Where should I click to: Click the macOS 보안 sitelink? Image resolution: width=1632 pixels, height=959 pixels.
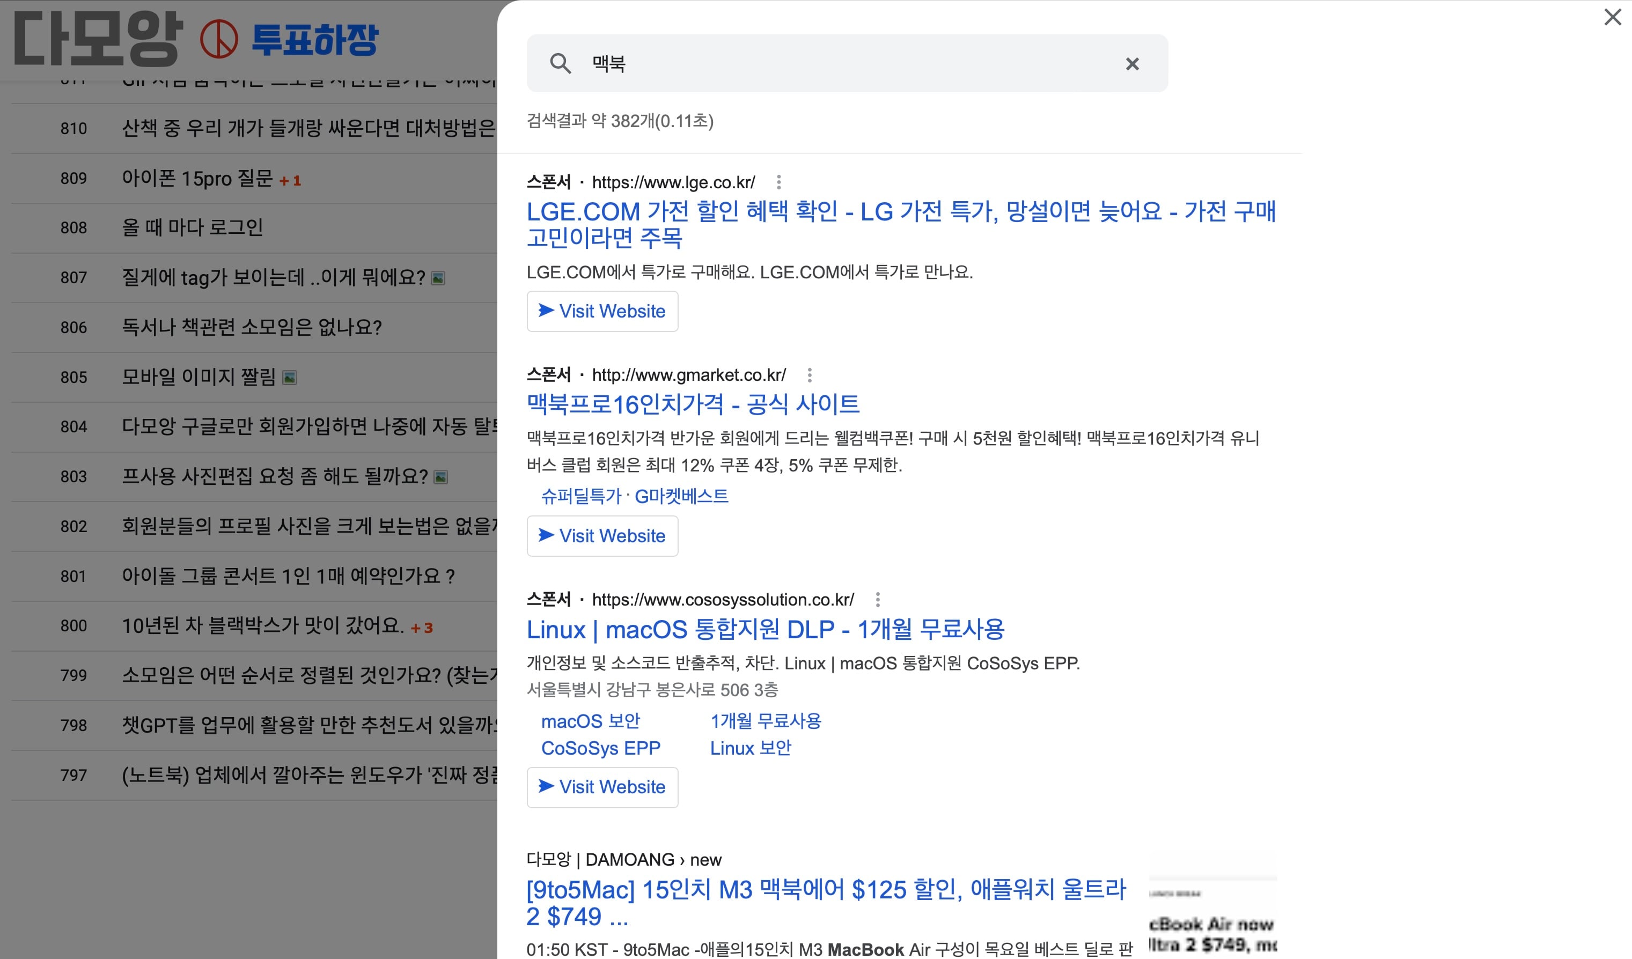(x=591, y=721)
